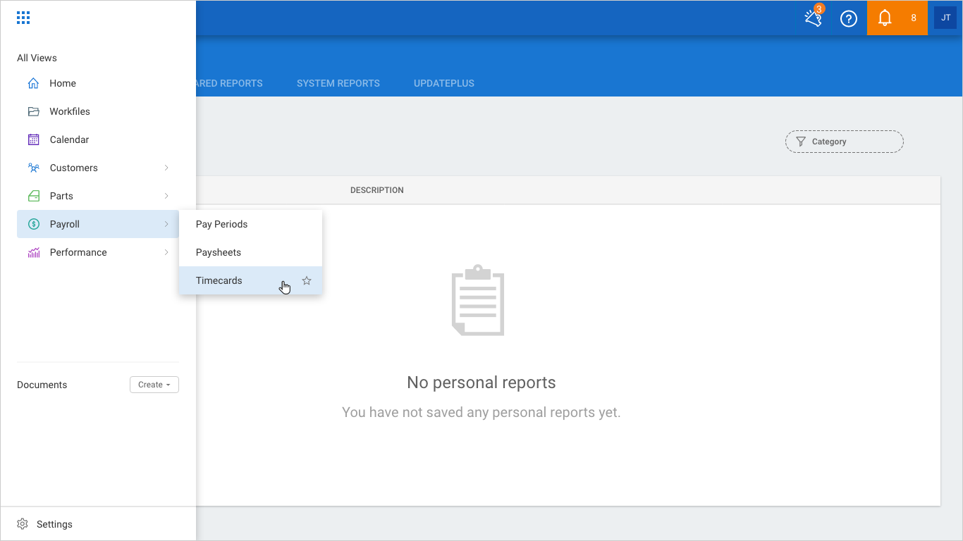Click the Settings gear icon

(23, 524)
